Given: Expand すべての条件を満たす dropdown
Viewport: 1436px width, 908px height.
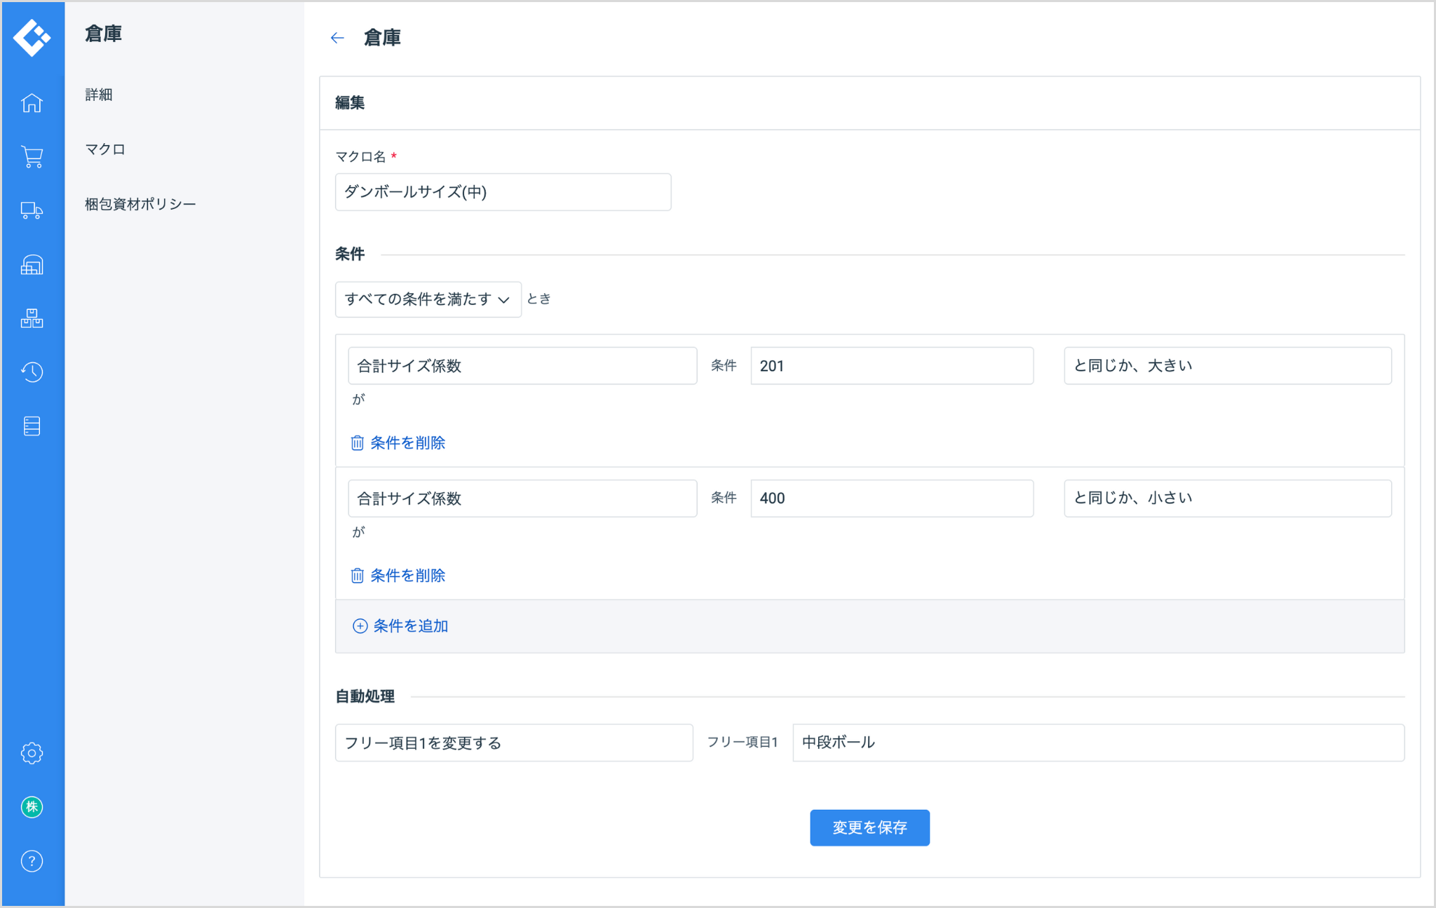Looking at the screenshot, I should click(428, 299).
